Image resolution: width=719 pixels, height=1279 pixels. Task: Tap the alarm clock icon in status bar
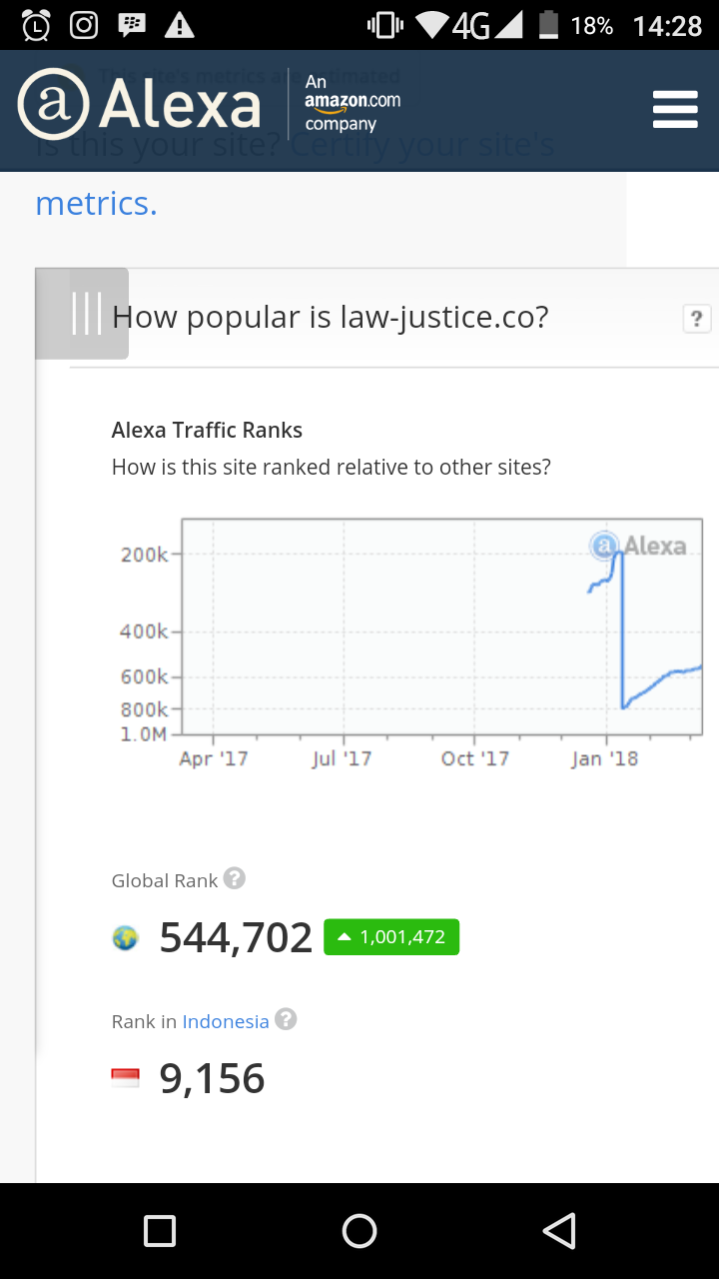[33, 24]
